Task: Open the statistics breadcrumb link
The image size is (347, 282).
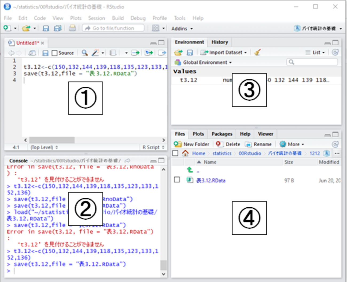Action: pyautogui.click(x=222, y=153)
